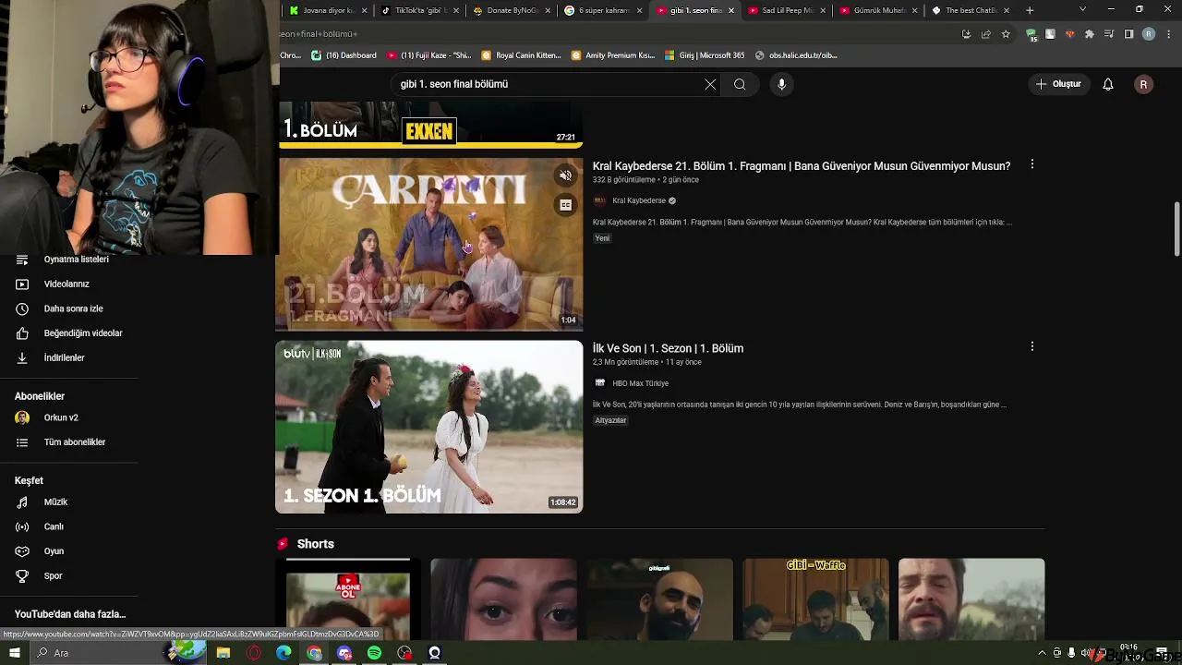
Task: Bookmark this page with the star
Action: (x=1006, y=34)
